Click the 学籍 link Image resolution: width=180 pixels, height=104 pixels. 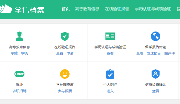pyautogui.click(x=14, y=53)
